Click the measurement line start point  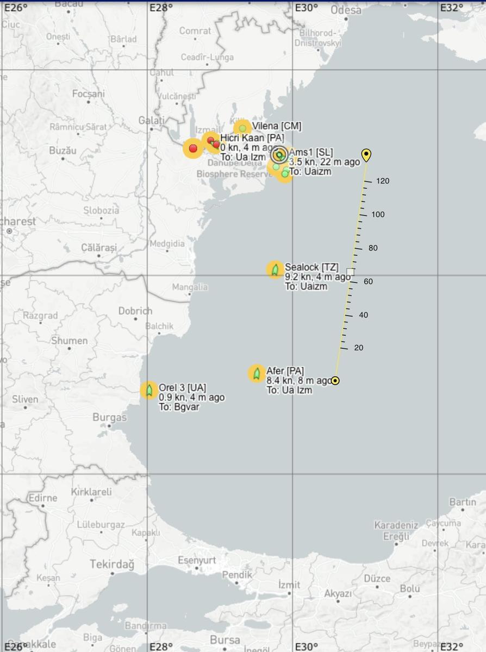335,380
